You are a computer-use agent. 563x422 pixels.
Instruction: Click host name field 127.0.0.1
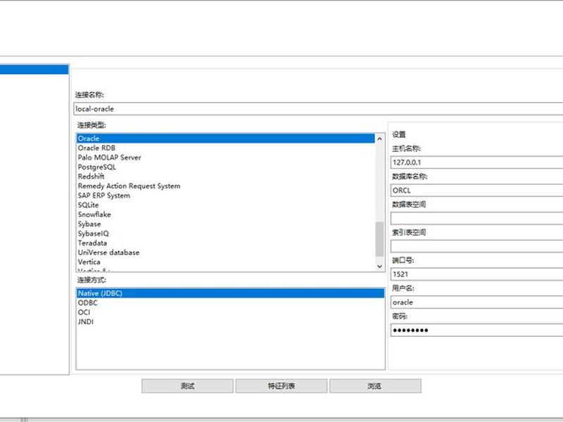pos(477,162)
